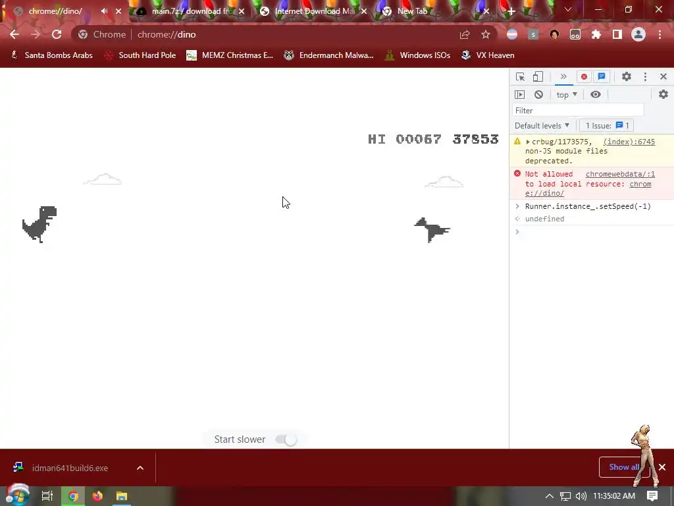Open the Windows Start menu

click(x=18, y=495)
